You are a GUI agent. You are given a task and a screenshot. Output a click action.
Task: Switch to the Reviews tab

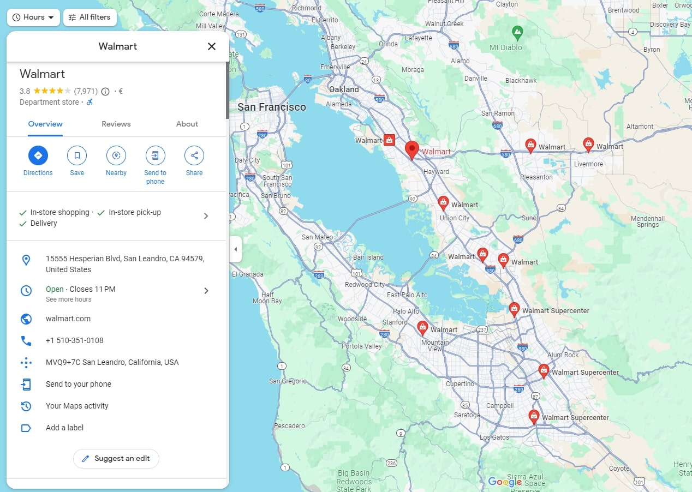tap(116, 124)
